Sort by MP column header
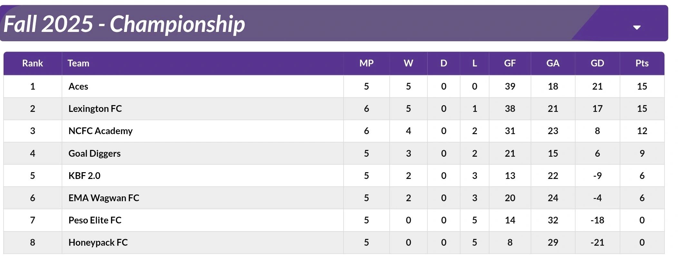Image resolution: width=680 pixels, height=256 pixels. click(366, 63)
